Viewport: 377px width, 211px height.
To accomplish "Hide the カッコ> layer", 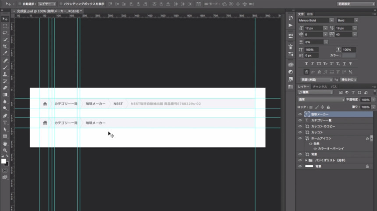I will coord(300,132).
